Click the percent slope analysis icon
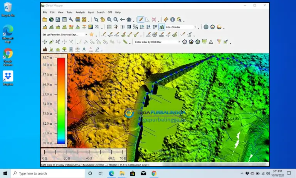This screenshot has width=296, height=178. 135,27
